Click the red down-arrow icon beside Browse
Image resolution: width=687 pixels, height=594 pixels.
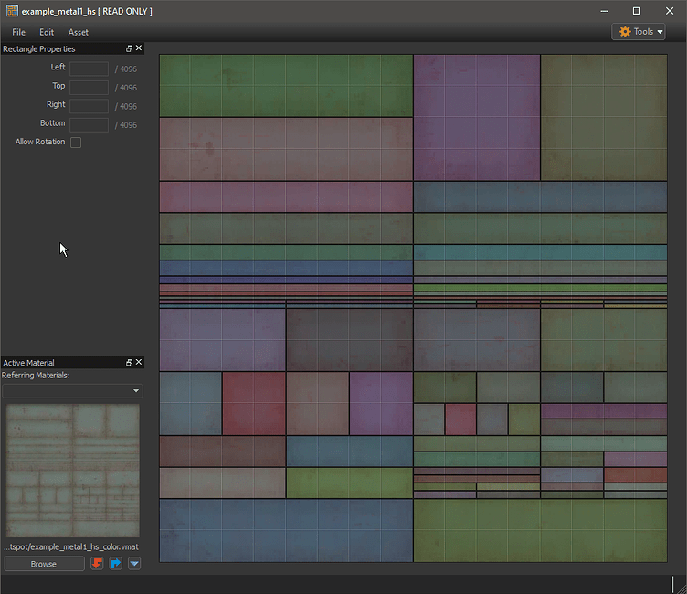click(x=97, y=564)
